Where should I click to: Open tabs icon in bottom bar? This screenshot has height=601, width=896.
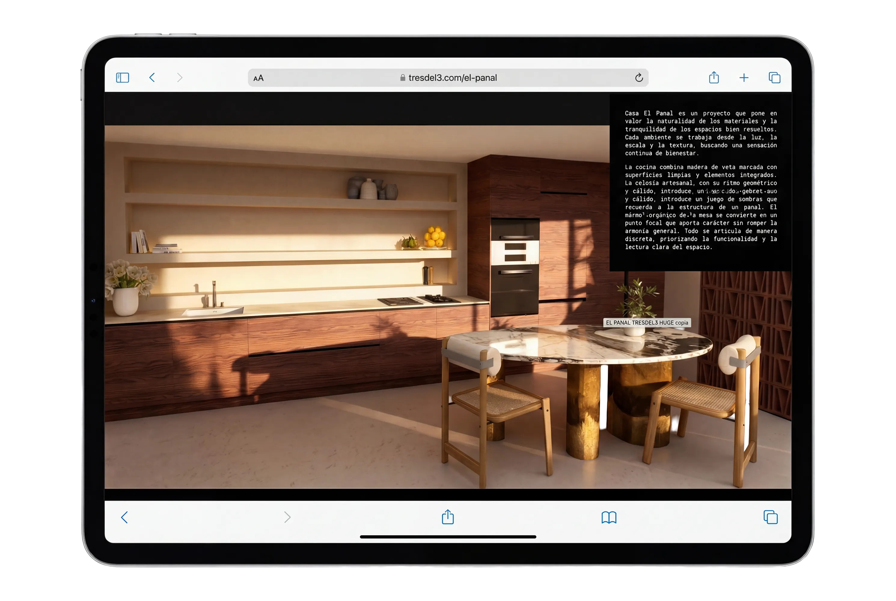[x=770, y=517]
